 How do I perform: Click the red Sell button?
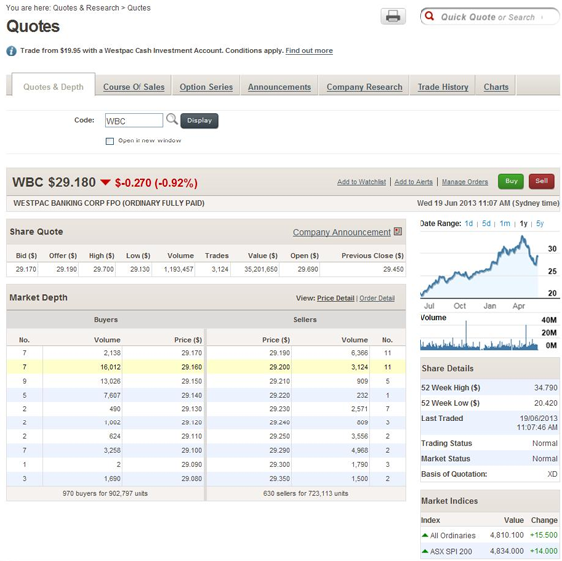[x=541, y=181]
